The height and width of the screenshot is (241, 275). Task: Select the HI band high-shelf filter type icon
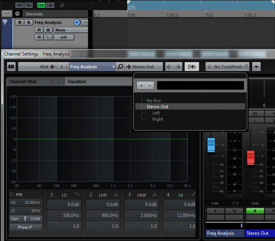pyautogui.click(x=193, y=194)
